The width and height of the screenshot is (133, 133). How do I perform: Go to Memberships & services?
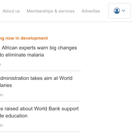(51, 11)
